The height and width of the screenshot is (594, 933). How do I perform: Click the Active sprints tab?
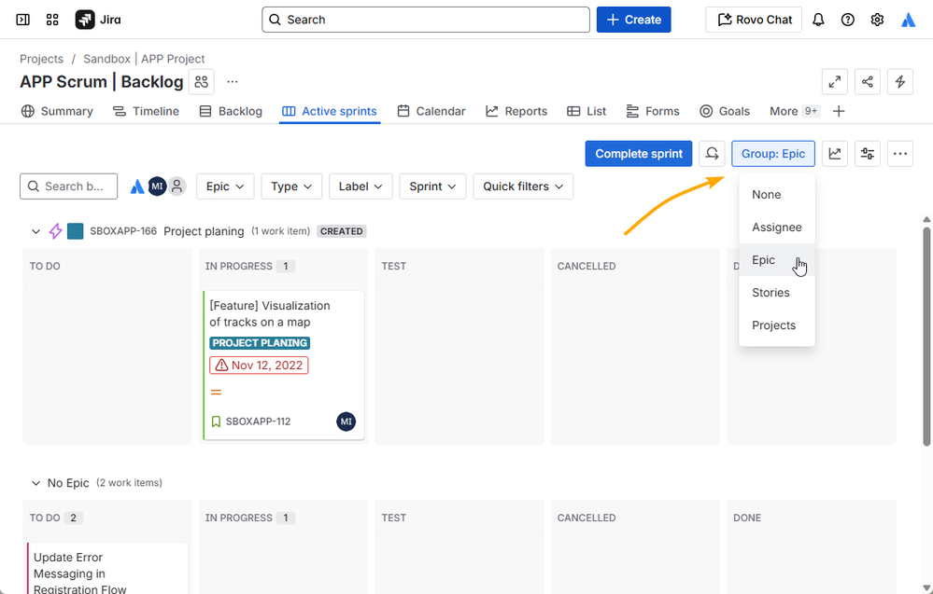[x=330, y=111]
